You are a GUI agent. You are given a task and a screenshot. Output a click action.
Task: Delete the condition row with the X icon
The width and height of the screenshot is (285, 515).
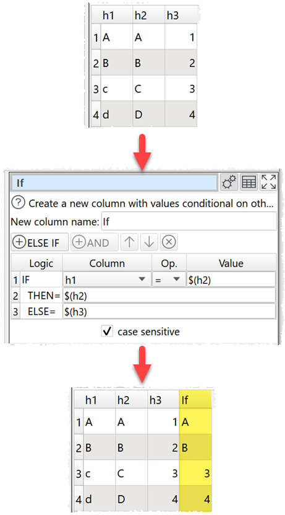coord(169,242)
